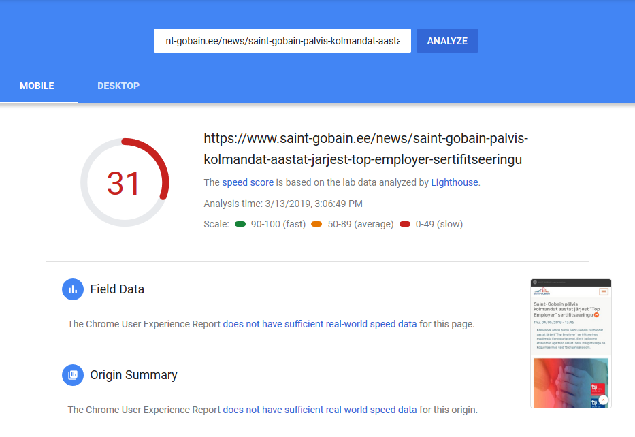Click the ANALYZE button
This screenshot has width=635, height=437.
pyautogui.click(x=448, y=41)
